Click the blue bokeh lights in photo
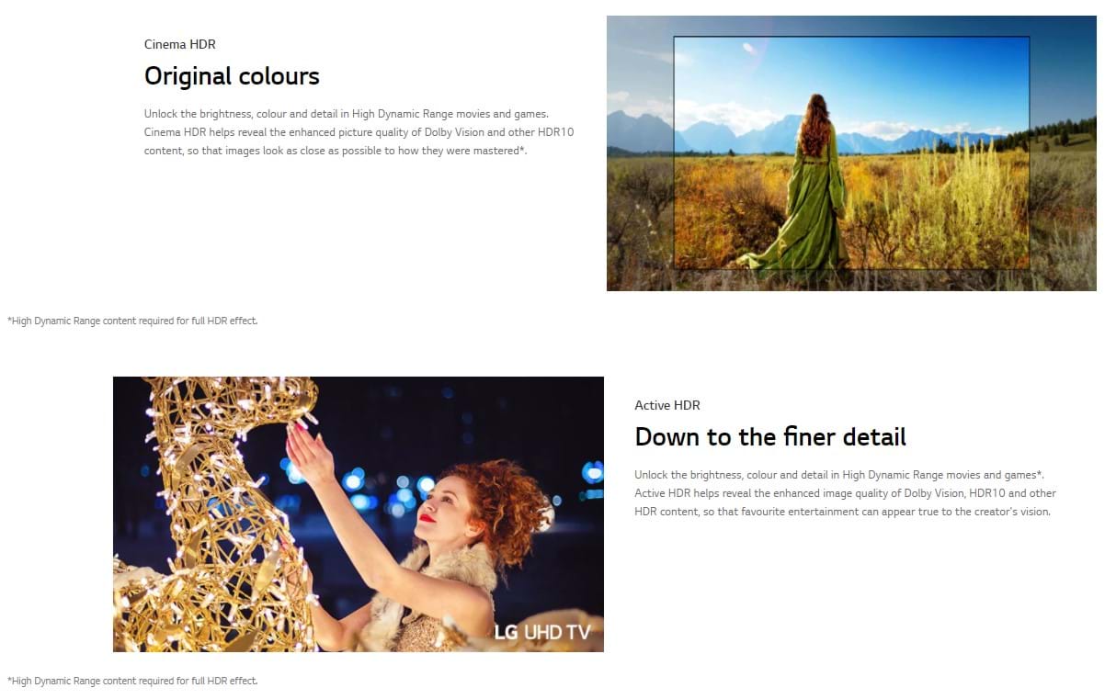 (x=377, y=487)
